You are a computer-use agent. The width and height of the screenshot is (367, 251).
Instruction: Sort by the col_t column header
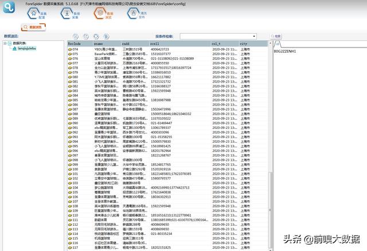[x=225, y=44]
